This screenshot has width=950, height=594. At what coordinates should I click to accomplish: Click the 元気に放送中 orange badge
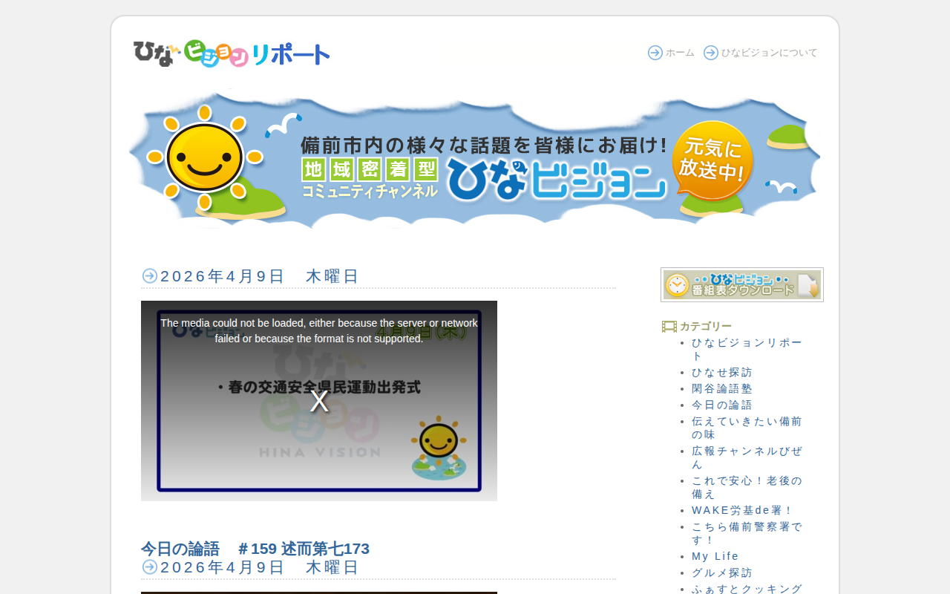tap(712, 161)
